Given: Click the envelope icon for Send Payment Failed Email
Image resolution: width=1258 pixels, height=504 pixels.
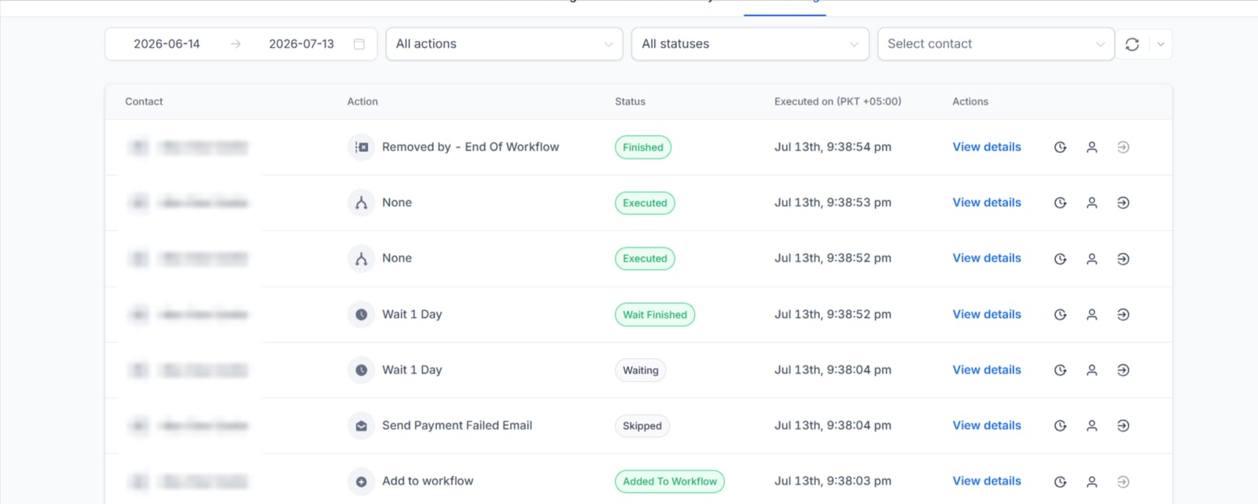Looking at the screenshot, I should point(361,425).
